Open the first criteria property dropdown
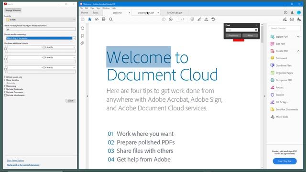This screenshot has height=172, width=306. pos(25,47)
